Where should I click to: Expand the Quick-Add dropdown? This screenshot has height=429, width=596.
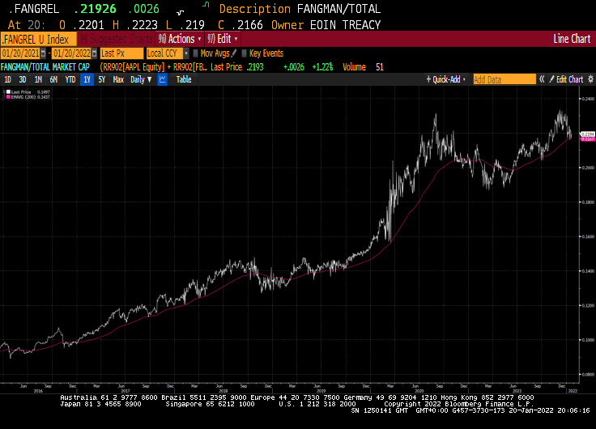pos(446,79)
